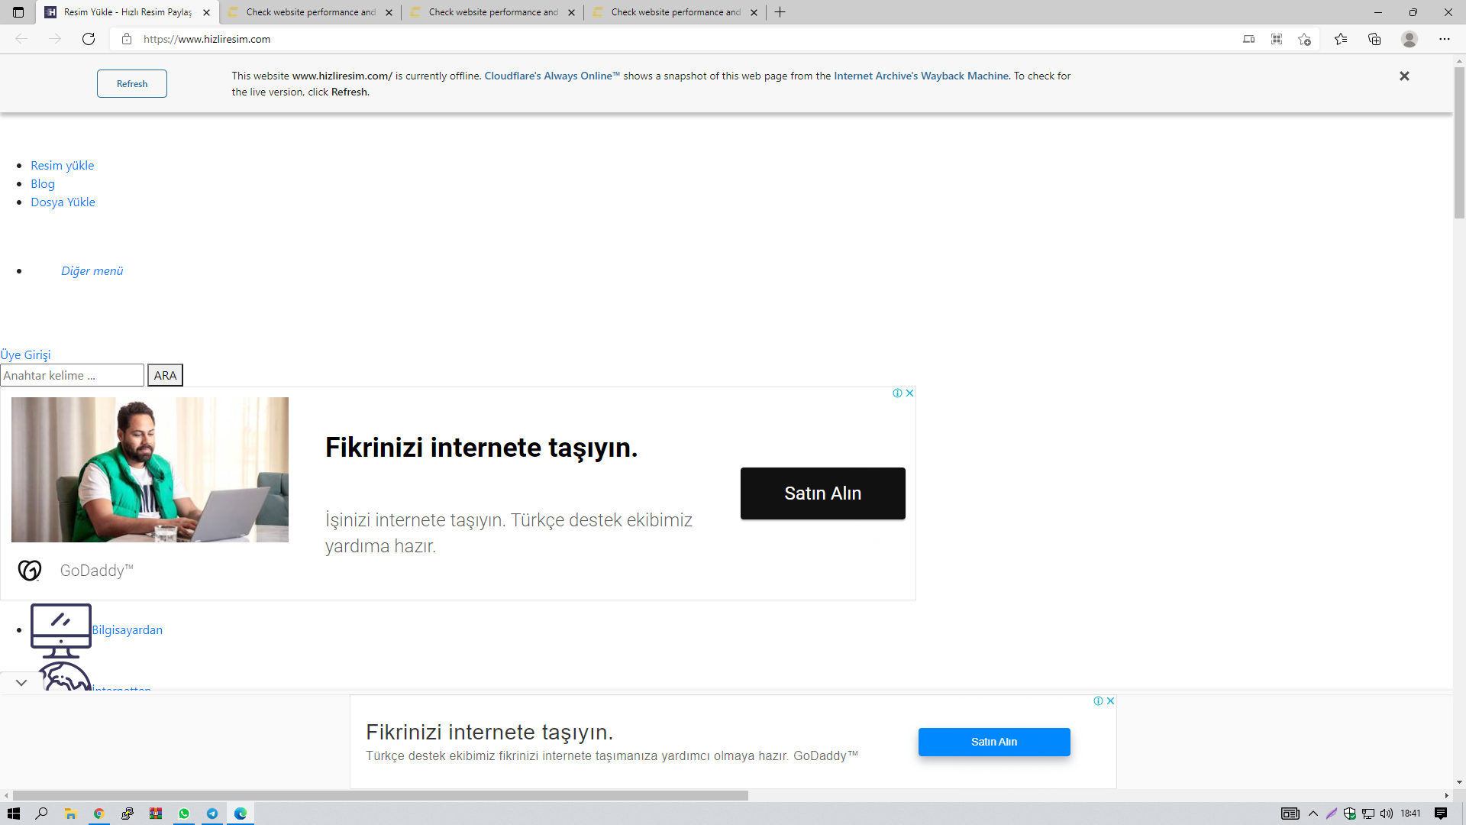
Task: Open the Bilgisayardan upload link
Action: (x=127, y=630)
